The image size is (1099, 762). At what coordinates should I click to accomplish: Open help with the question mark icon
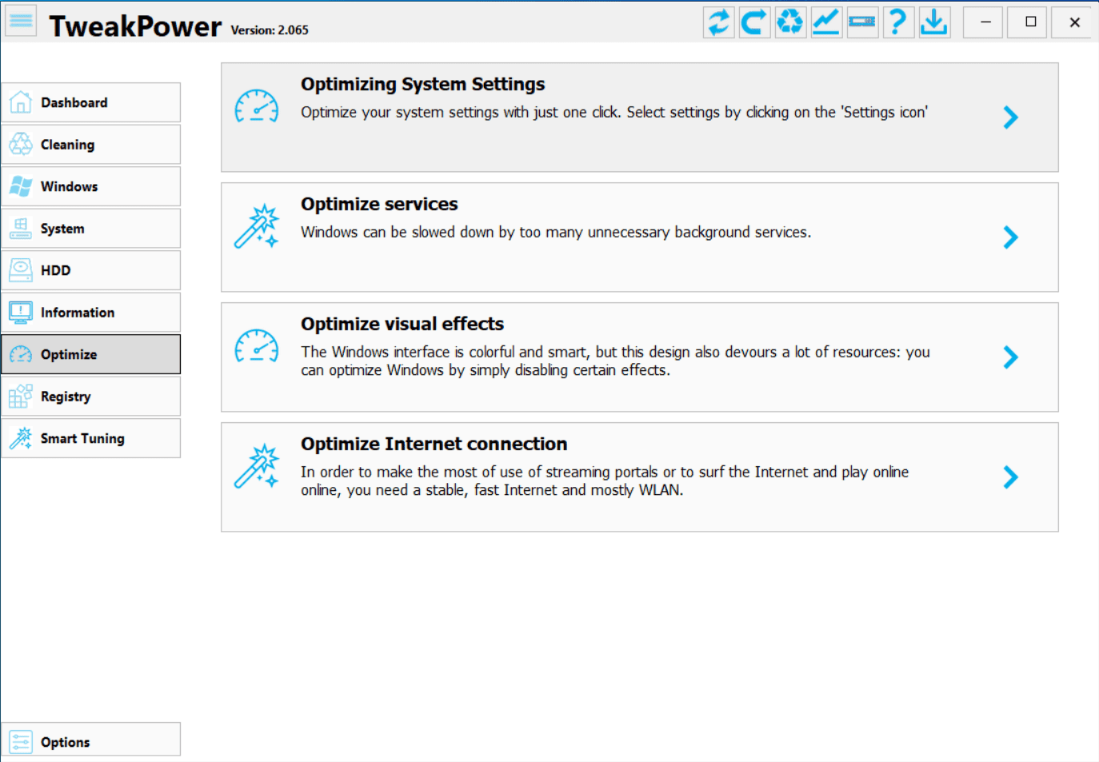[x=897, y=22]
